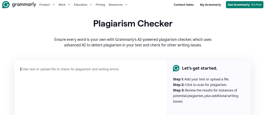The image size is (265, 115).
Task: Click the grammarly wordmark text in header
Action: (24, 5)
